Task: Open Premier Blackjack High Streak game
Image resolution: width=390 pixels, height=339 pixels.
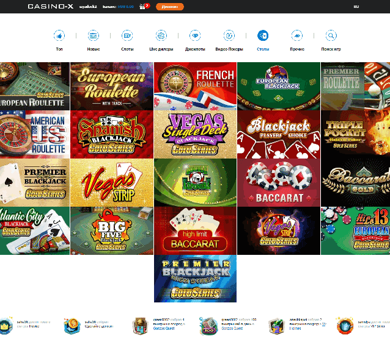Action: coord(195,279)
